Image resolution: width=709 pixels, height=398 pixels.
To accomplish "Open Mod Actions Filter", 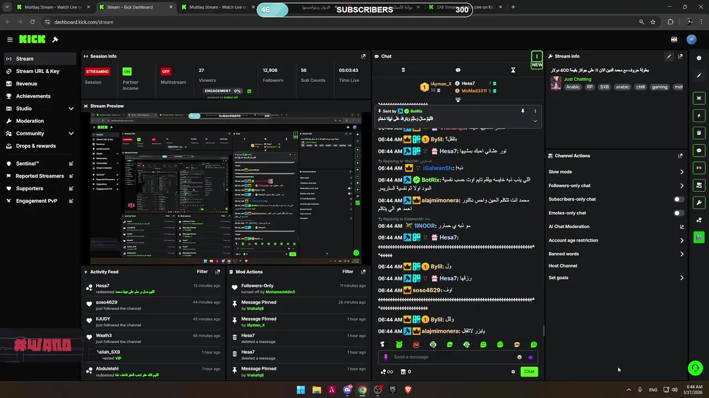I will (348, 272).
